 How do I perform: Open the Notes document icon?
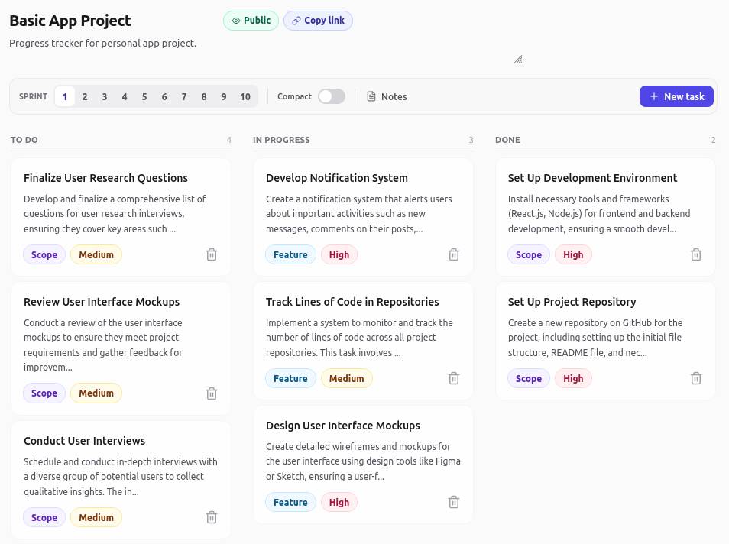click(371, 96)
